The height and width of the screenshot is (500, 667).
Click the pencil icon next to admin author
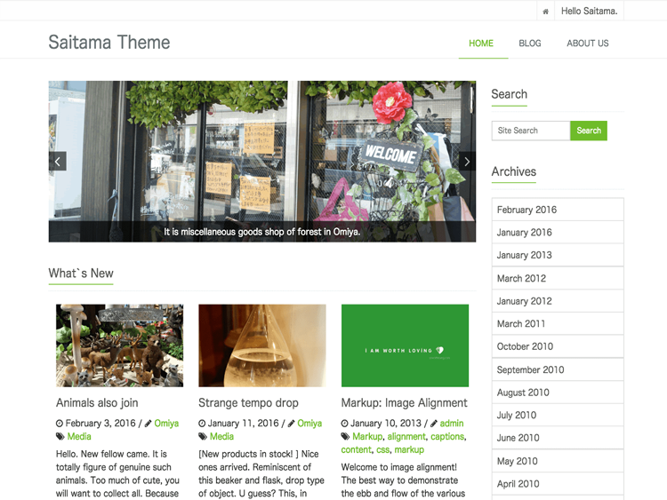434,423
